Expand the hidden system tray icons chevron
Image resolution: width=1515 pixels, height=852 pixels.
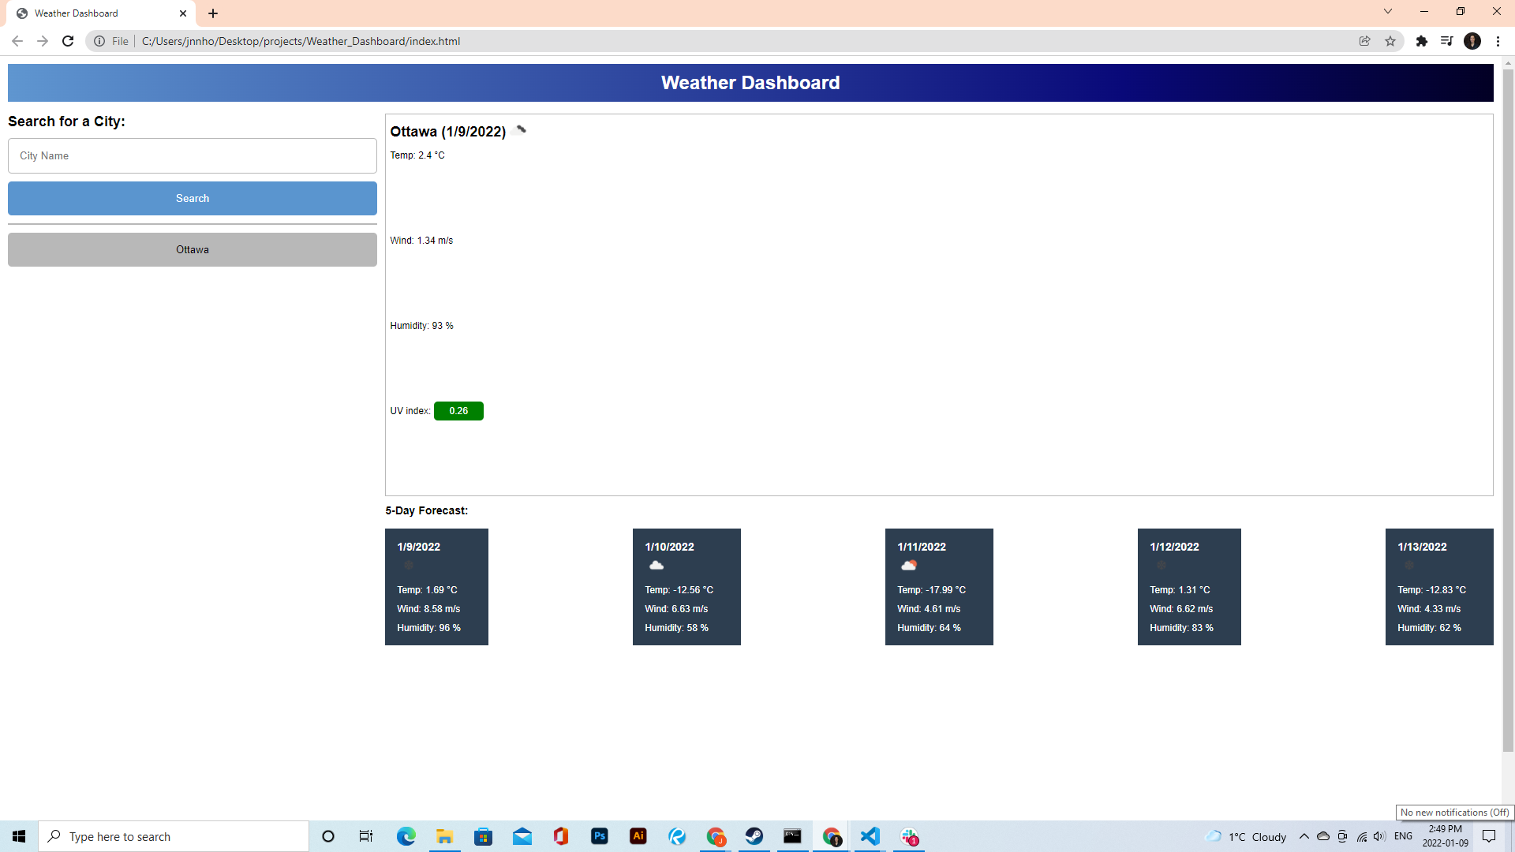(x=1304, y=836)
